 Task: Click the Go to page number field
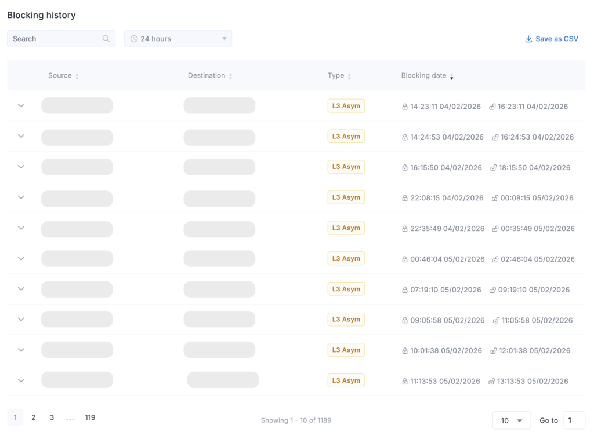574,420
